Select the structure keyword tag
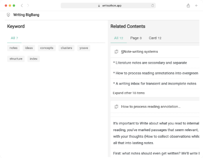This screenshot has width=203, height=158. click(16, 59)
